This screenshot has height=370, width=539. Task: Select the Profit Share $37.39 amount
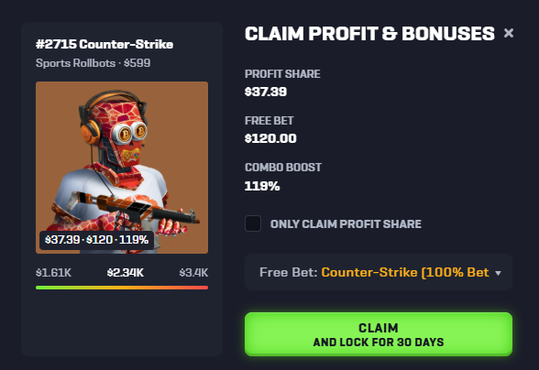(x=266, y=92)
